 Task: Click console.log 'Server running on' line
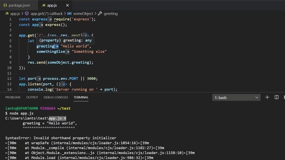[73, 89]
